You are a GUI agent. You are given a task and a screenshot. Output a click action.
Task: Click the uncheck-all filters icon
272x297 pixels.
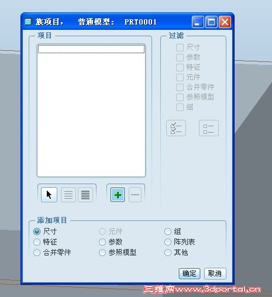click(209, 128)
